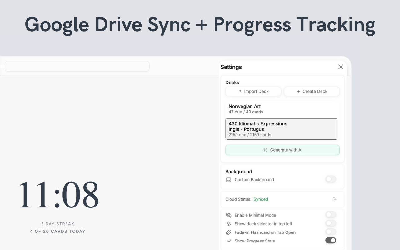
Task: Close the Settings panel
Action: point(341,67)
